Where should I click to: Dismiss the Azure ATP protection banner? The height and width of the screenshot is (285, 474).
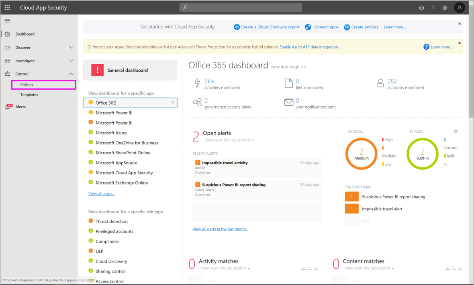coord(459,42)
